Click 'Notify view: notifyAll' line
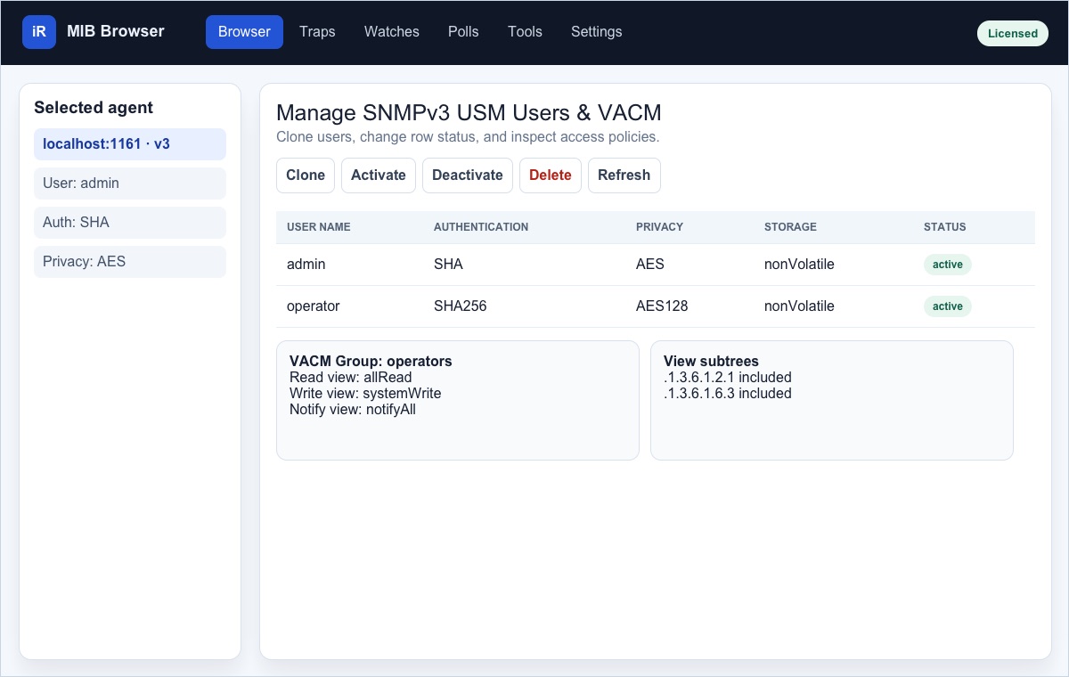This screenshot has width=1069, height=677. [353, 410]
